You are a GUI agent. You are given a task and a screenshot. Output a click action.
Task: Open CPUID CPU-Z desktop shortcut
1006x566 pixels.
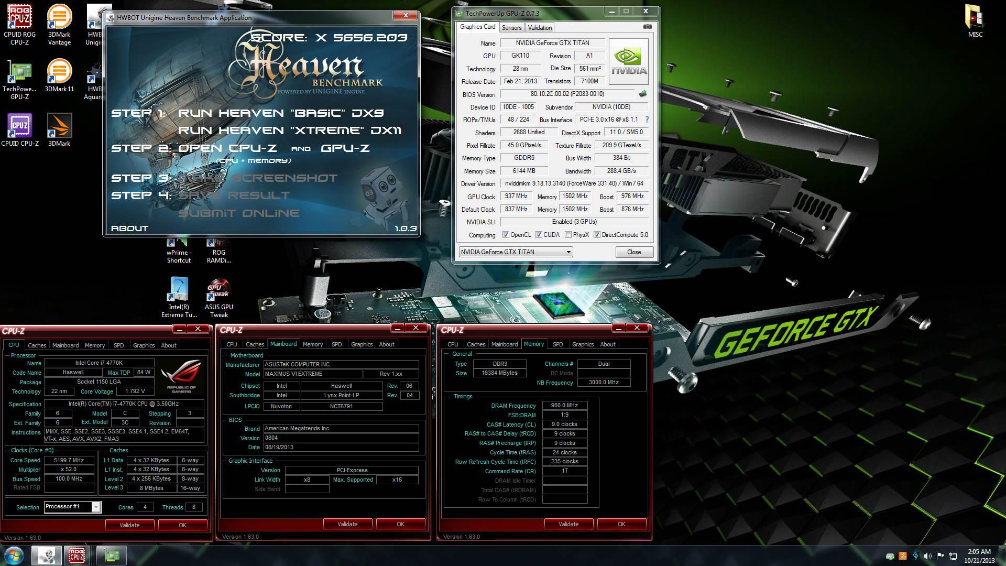(x=19, y=130)
